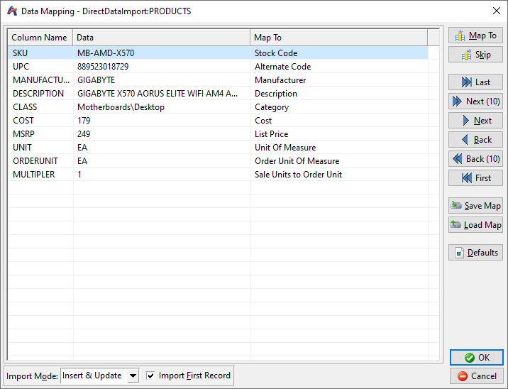Step Back one record
The height and width of the screenshot is (389, 508).
tap(475, 140)
